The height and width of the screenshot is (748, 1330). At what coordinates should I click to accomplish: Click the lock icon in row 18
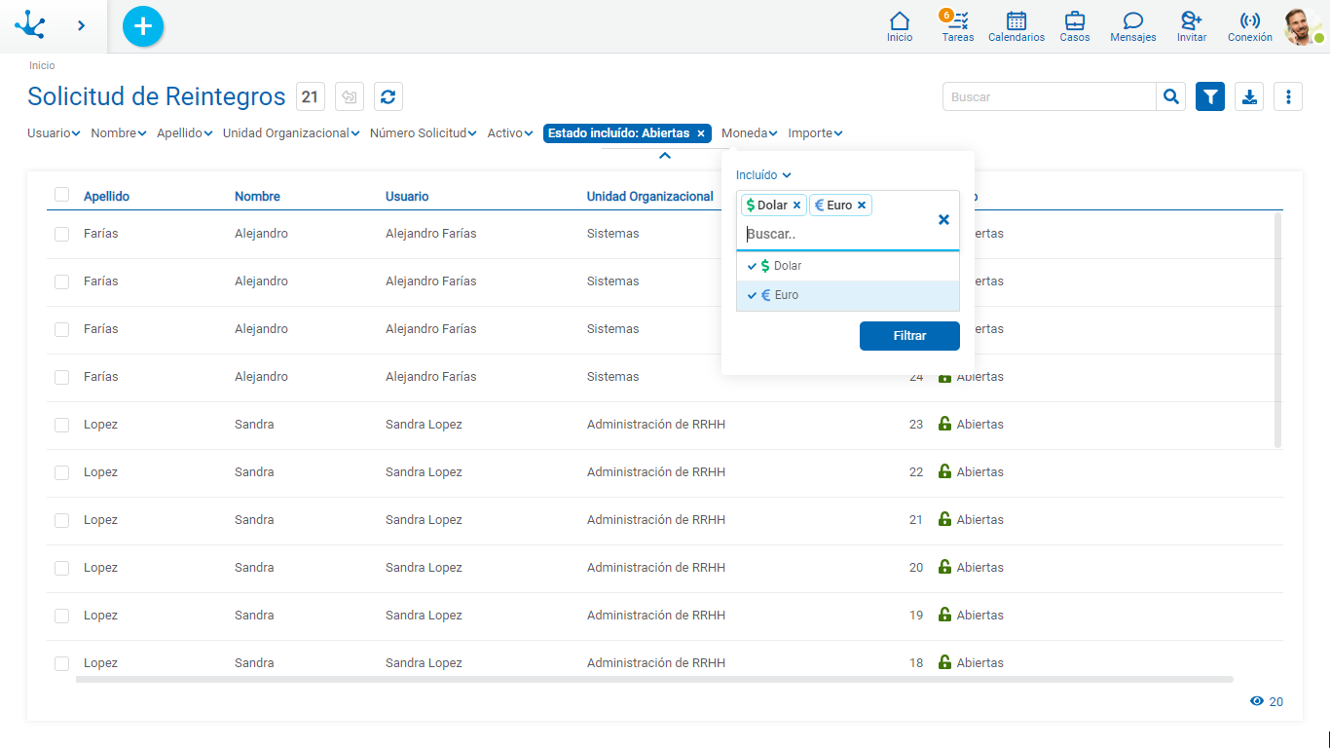(944, 662)
